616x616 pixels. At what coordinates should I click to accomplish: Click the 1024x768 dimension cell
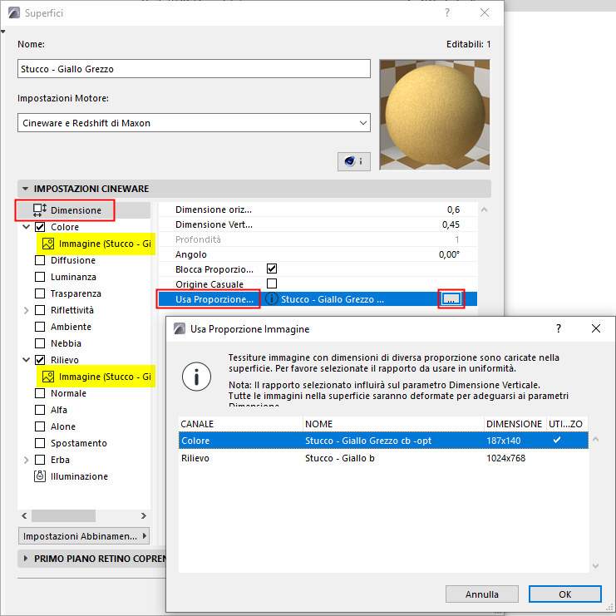pyautogui.click(x=505, y=458)
